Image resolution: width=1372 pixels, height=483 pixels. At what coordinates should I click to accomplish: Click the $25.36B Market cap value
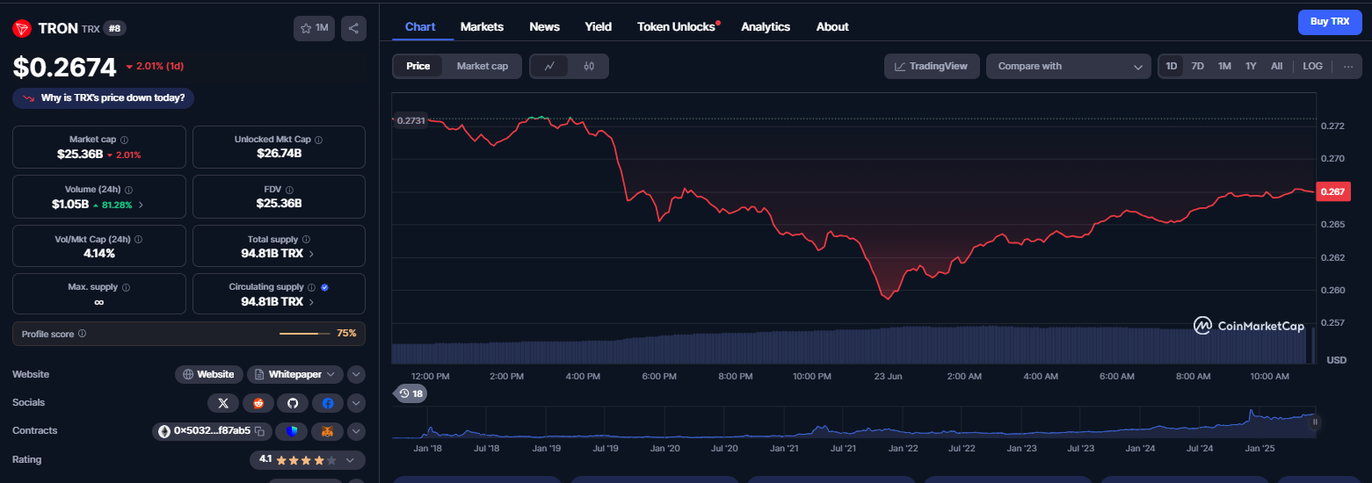tap(80, 154)
